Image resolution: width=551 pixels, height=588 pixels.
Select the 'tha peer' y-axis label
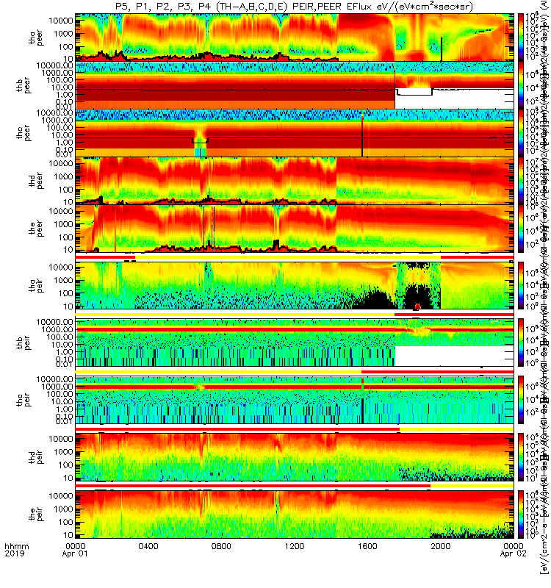(x=36, y=38)
